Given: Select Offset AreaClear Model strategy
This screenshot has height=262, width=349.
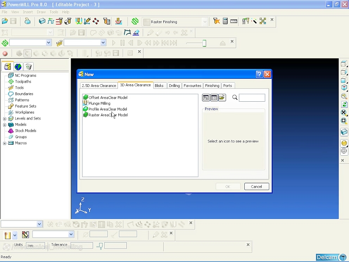Looking at the screenshot, I should (105, 97).
